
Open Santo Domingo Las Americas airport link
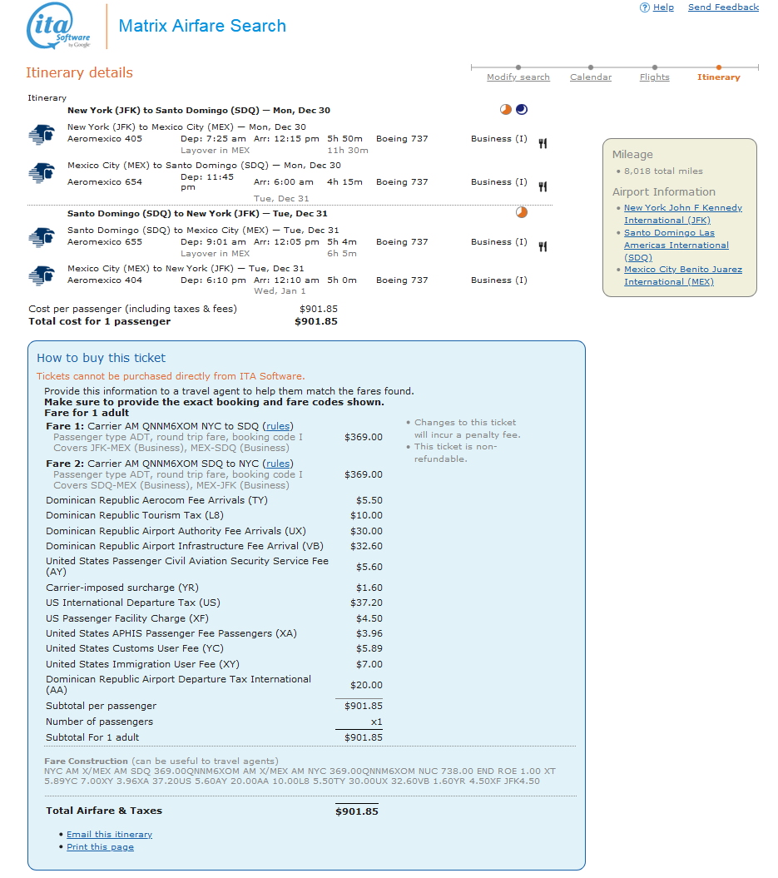click(676, 246)
